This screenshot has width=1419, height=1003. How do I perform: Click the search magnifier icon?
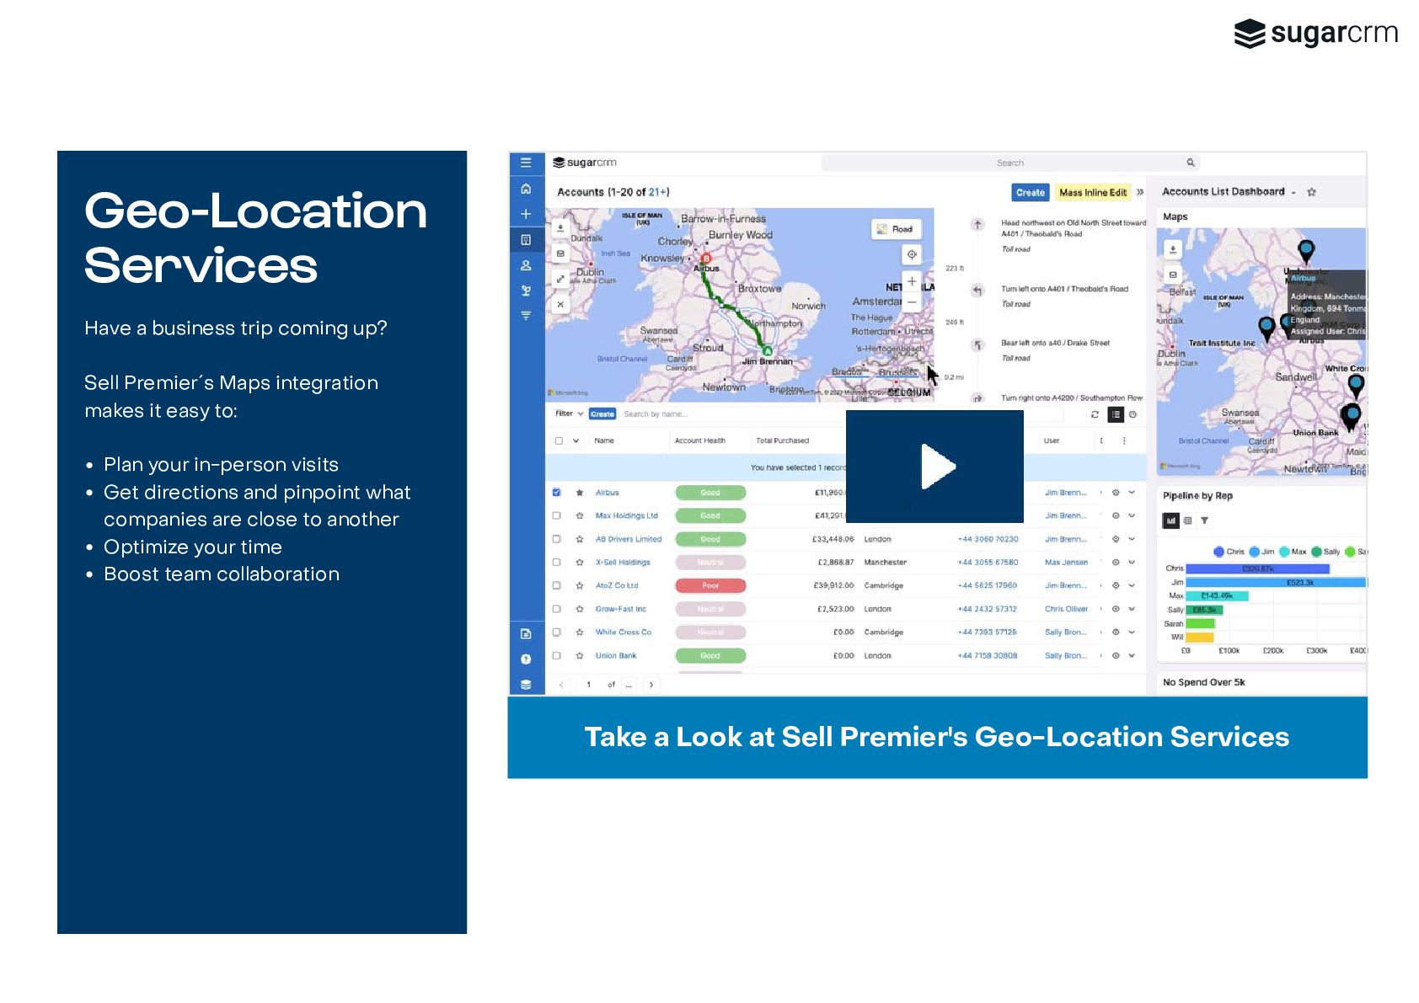click(x=1191, y=163)
